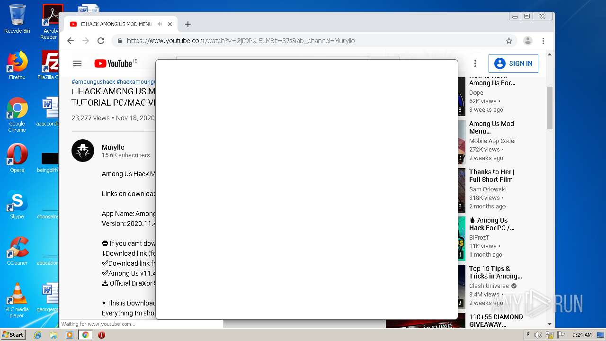The height and width of the screenshot is (341, 606).
Task: Click the scrollbar down arrow
Action: pos(550,324)
